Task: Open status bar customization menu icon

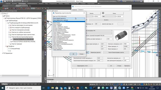Action: pyautogui.click(x=159, y=84)
